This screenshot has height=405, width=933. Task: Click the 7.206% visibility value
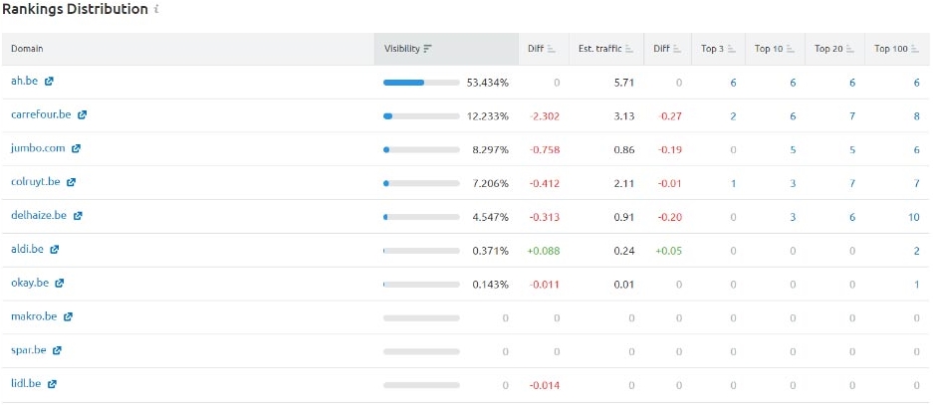coord(490,184)
